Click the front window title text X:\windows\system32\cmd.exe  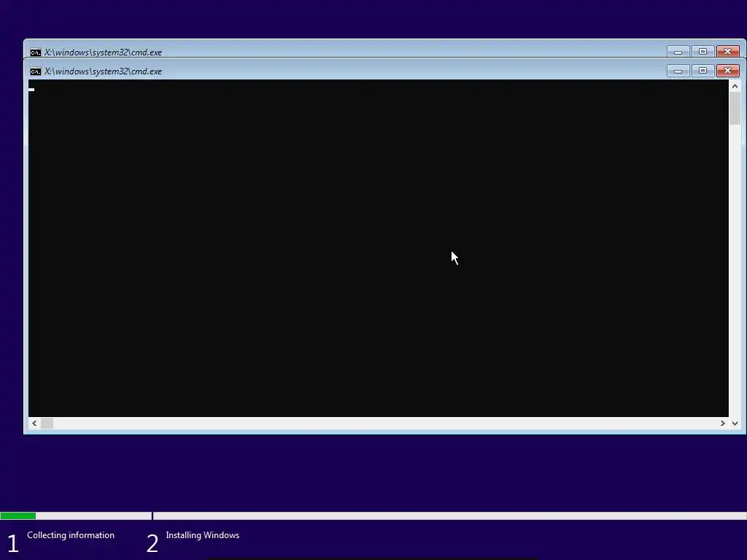(x=103, y=71)
